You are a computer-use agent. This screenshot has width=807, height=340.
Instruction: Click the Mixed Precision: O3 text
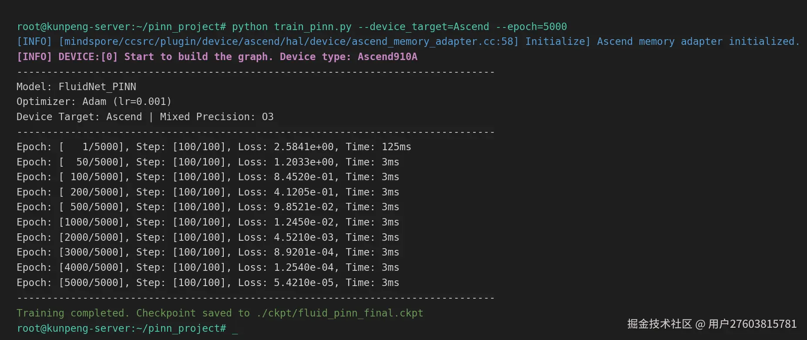click(217, 117)
